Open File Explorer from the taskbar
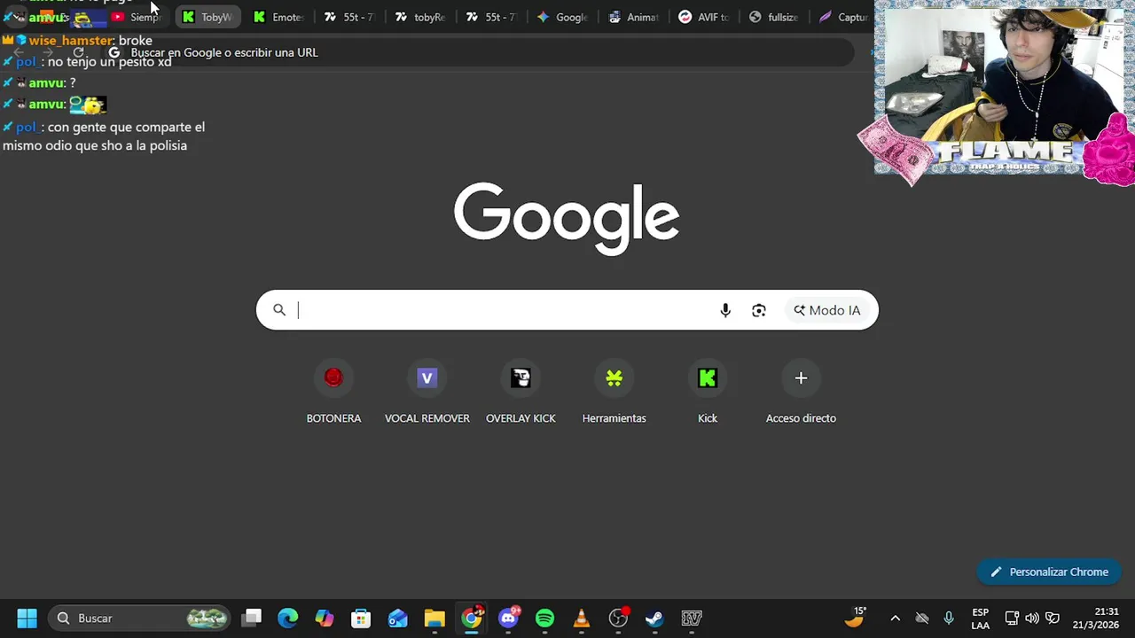The image size is (1135, 638). click(434, 619)
